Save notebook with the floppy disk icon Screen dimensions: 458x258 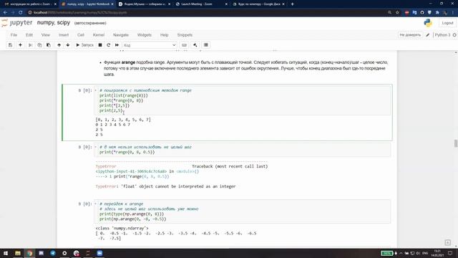point(10,45)
